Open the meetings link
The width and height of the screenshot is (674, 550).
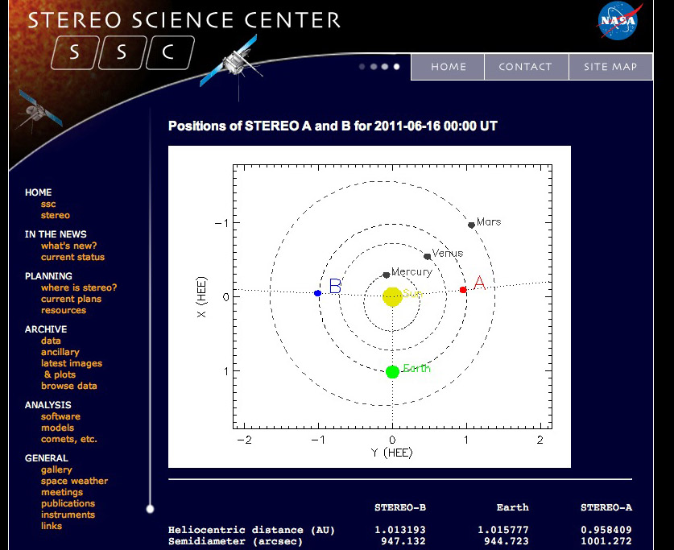pos(62,492)
